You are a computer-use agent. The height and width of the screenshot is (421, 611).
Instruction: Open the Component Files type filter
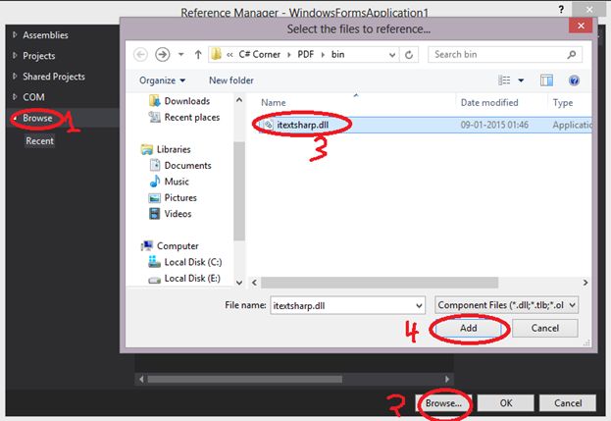click(506, 305)
